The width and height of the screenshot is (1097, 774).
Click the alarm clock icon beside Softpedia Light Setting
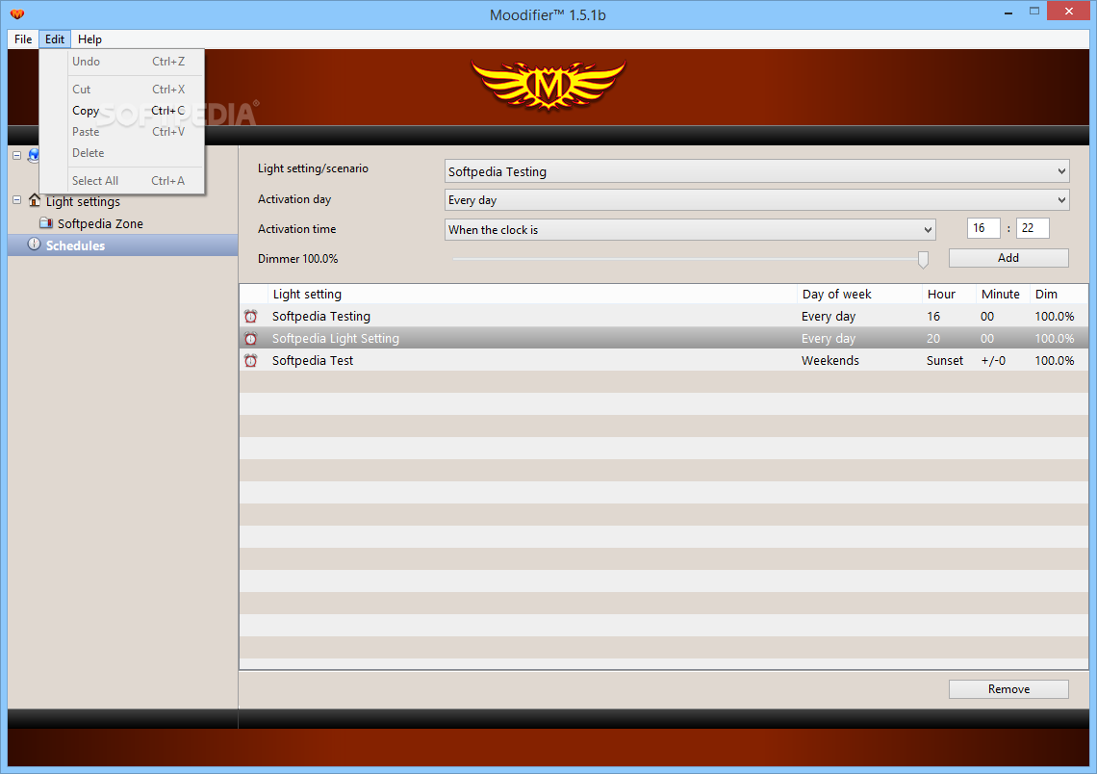click(x=250, y=339)
